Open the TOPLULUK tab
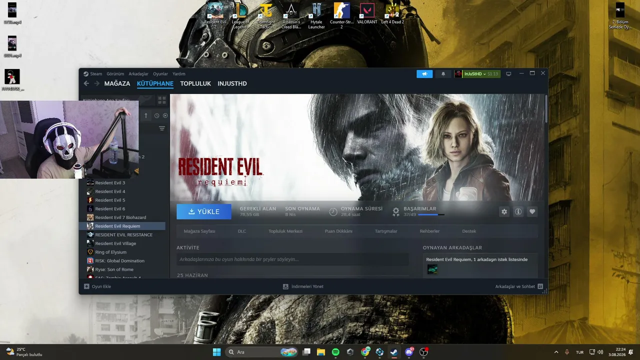 [x=195, y=83]
